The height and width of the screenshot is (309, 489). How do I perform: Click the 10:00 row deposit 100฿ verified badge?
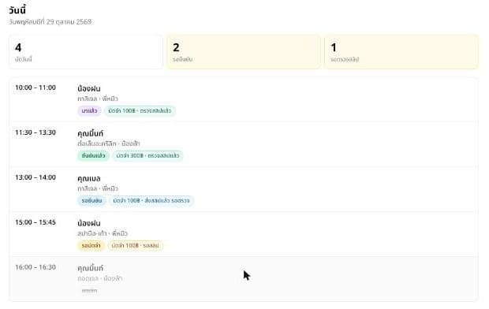point(140,110)
